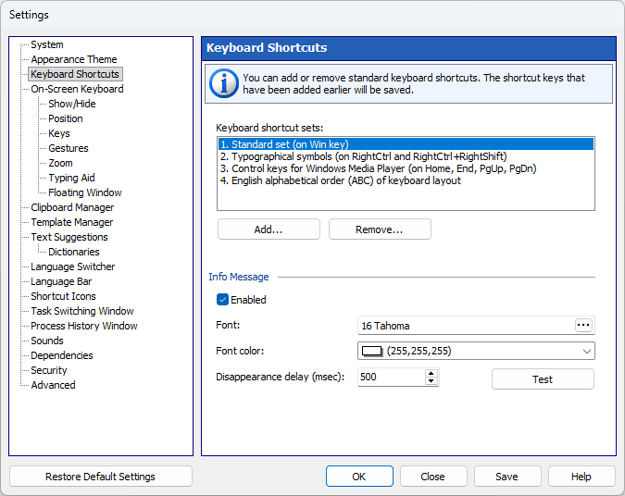Open the Show/Hide settings page

[x=72, y=104]
